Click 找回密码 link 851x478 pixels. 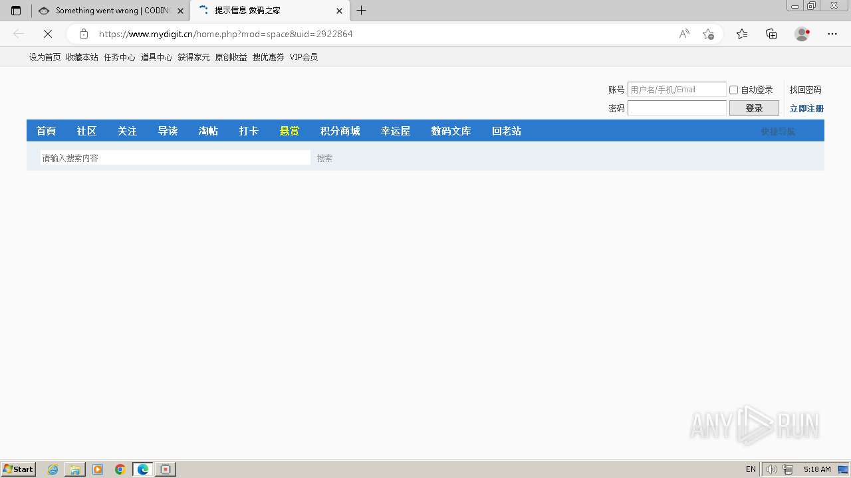click(805, 90)
